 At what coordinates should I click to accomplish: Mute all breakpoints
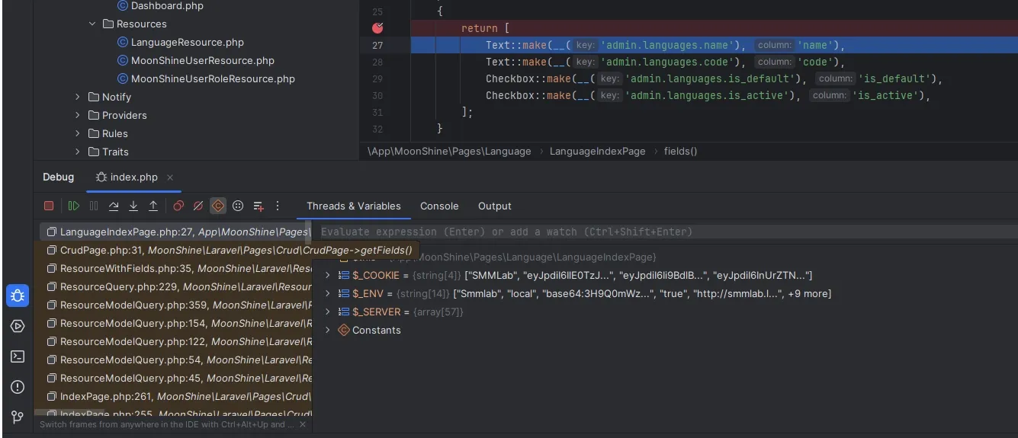point(198,206)
